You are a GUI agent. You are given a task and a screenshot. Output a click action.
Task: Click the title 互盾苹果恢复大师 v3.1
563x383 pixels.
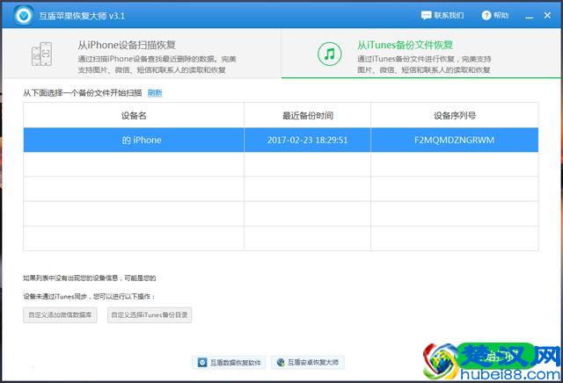(x=82, y=16)
